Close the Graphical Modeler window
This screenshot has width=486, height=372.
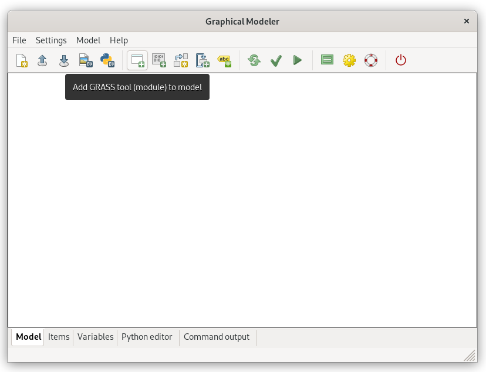click(466, 21)
